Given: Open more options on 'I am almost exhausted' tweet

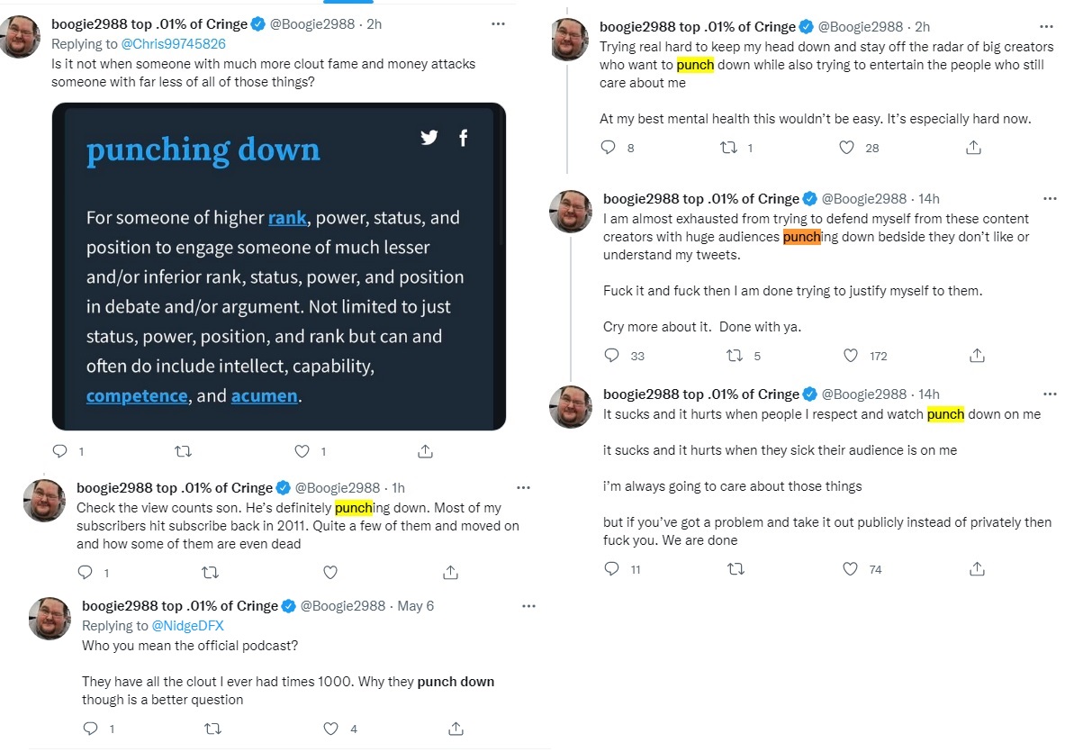Looking at the screenshot, I should click(1050, 199).
